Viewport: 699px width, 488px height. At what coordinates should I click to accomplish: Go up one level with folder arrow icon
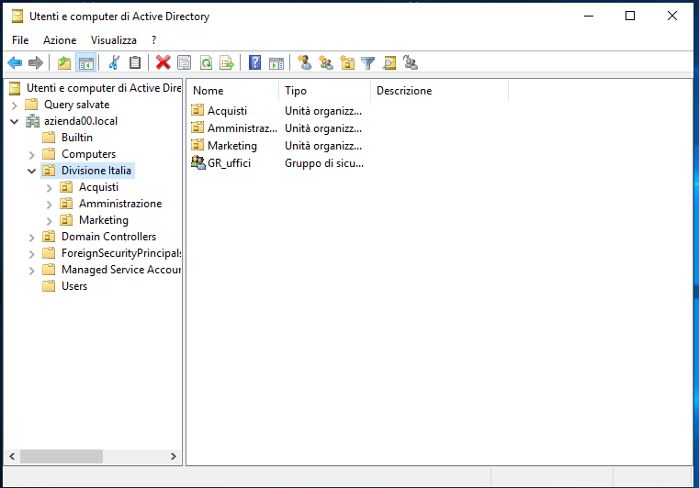tap(64, 62)
